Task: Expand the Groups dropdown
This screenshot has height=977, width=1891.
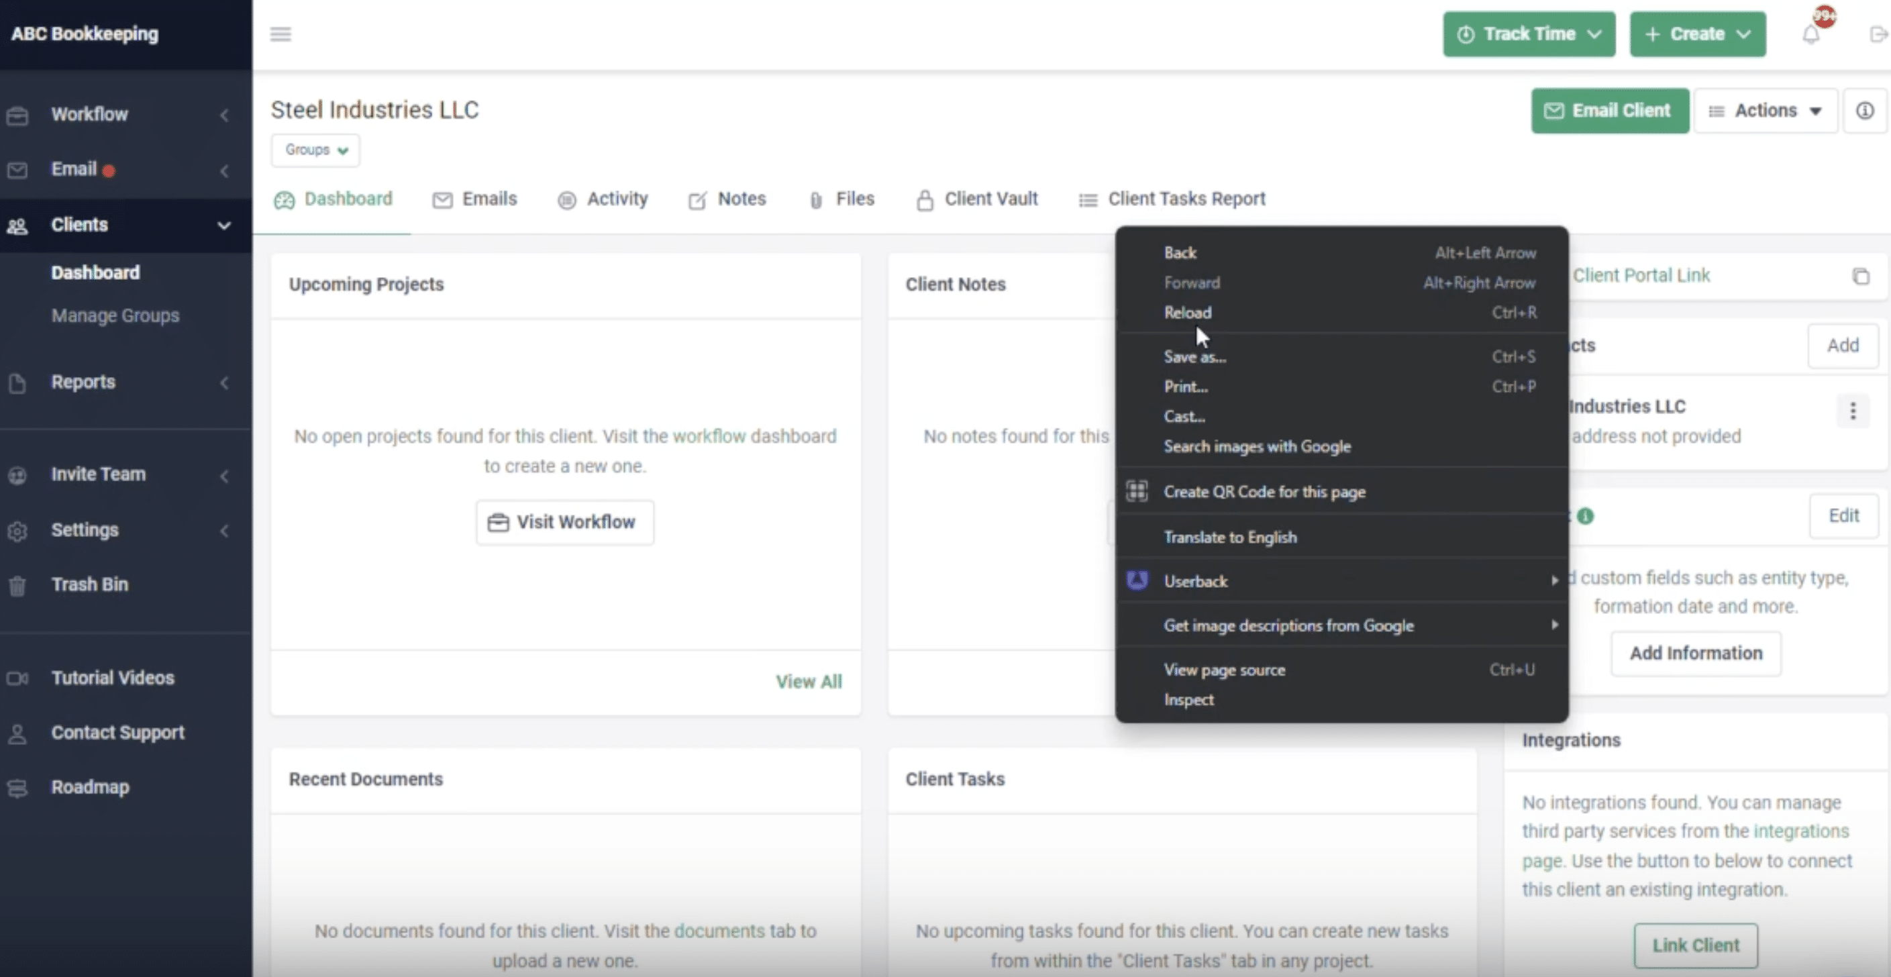Action: (x=315, y=150)
